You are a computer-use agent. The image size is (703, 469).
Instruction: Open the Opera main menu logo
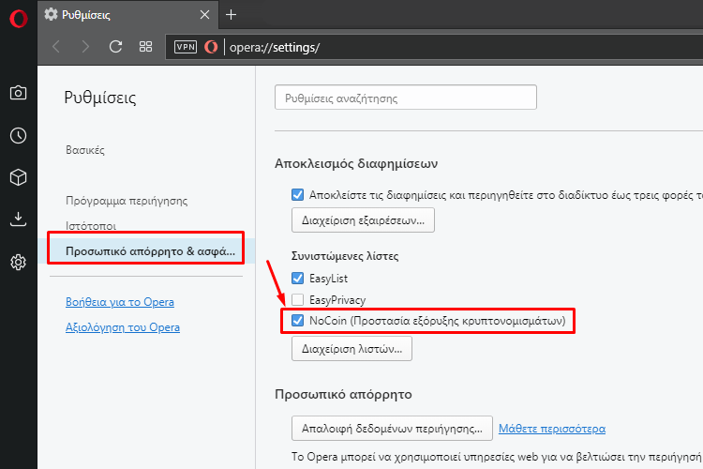[19, 19]
